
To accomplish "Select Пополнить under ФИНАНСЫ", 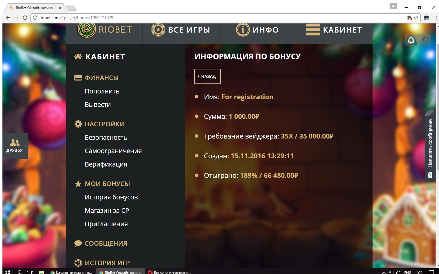I will coord(102,91).
